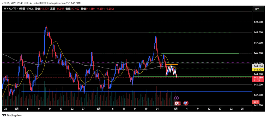Viewport: 267px width, 119px height.
Task: Click the Japan flag economic event icon
Action: pos(176,103)
